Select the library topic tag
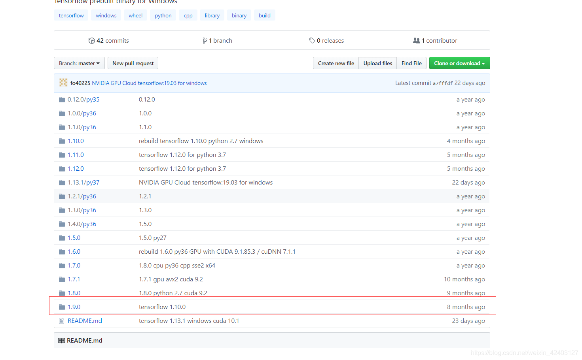This screenshot has width=582, height=360. click(x=212, y=15)
